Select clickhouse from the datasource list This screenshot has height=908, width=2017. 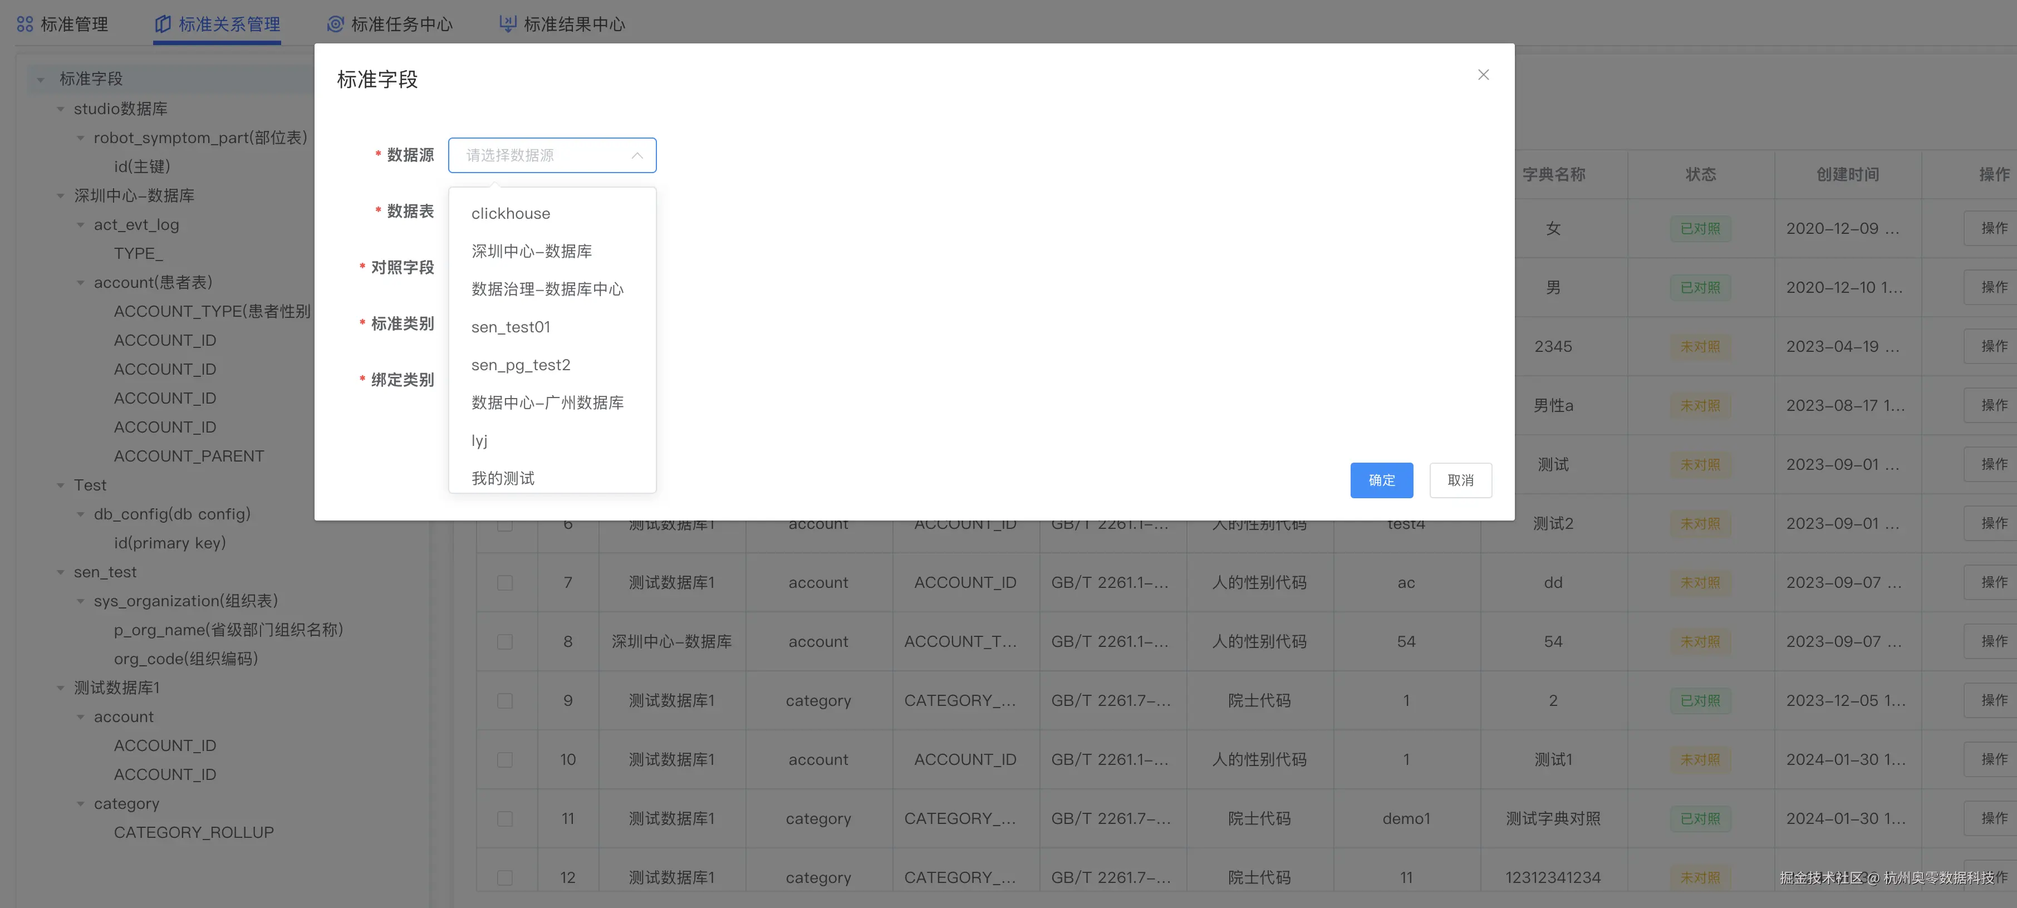coord(511,214)
